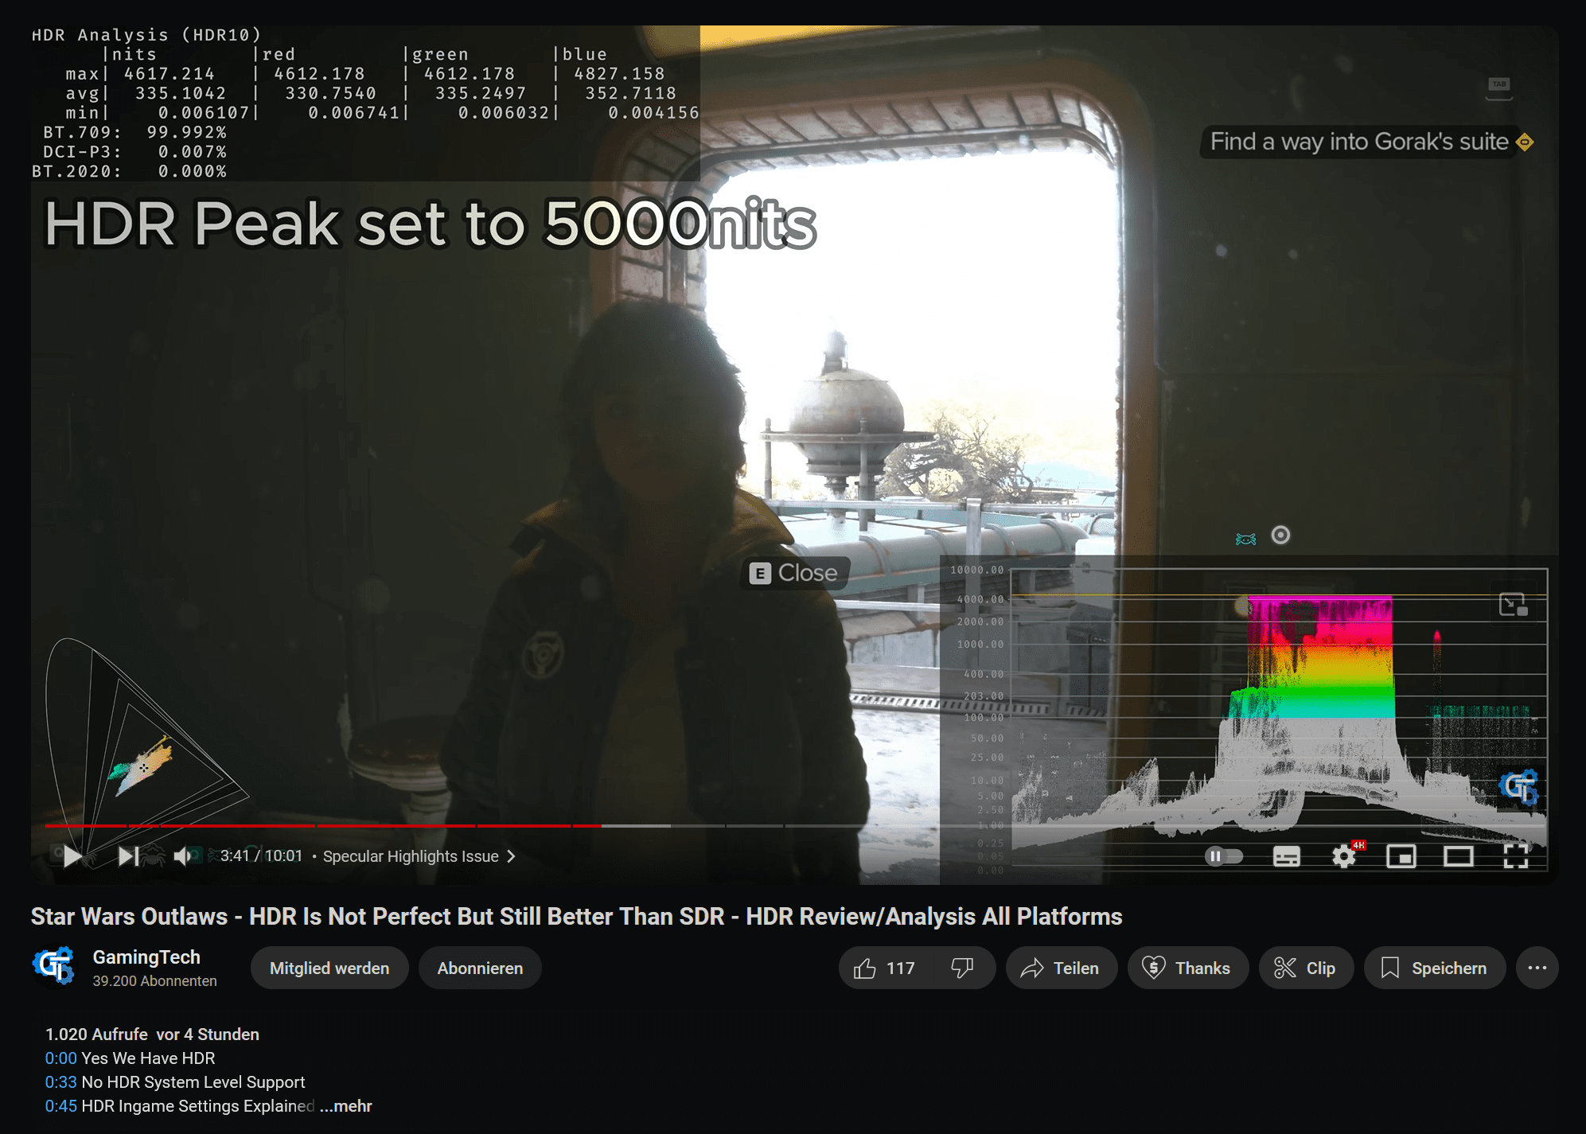Open the Specular Highlights Issue chapter list
Image resolution: width=1586 pixels, height=1134 pixels.
pyautogui.click(x=419, y=856)
